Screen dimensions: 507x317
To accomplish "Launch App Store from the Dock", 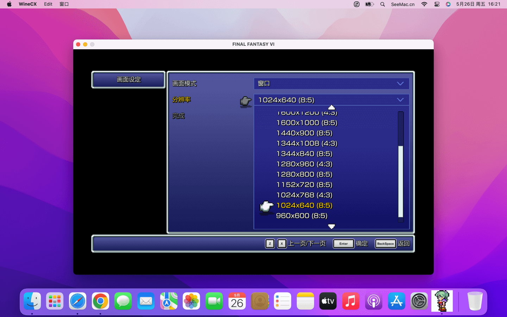I will tap(396, 301).
